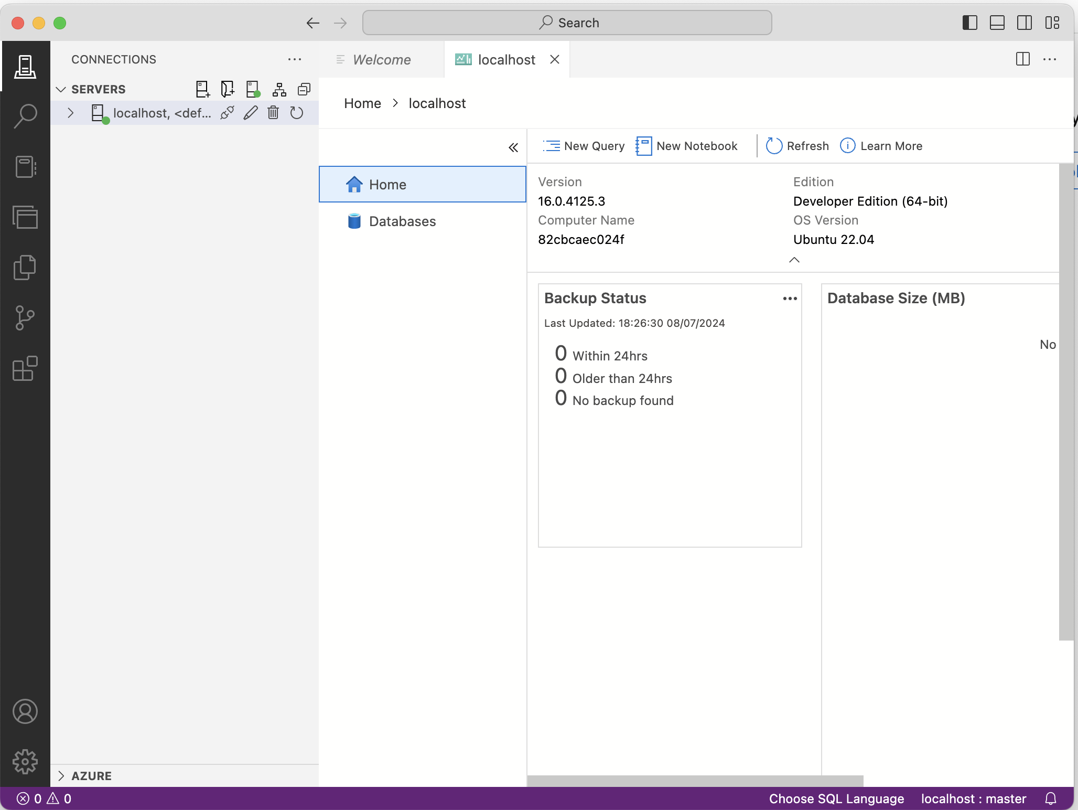Open New Notebook panel

[686, 145]
